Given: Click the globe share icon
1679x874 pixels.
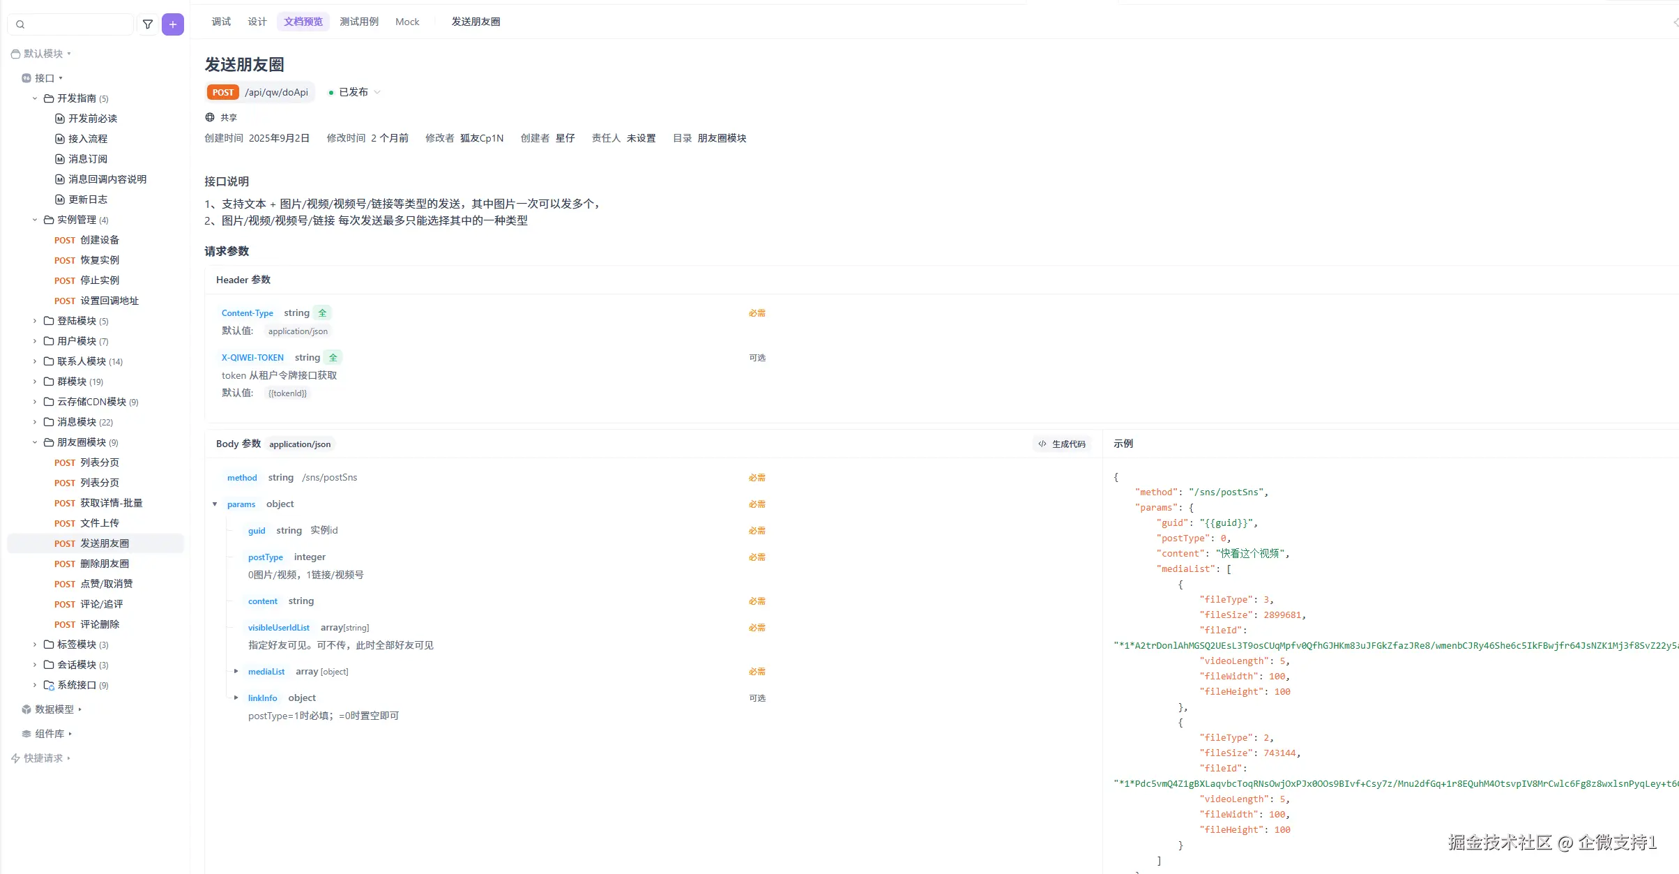Looking at the screenshot, I should pyautogui.click(x=210, y=117).
